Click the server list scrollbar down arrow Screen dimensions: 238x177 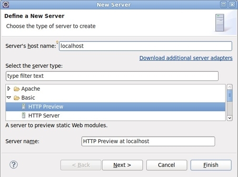[229, 118]
